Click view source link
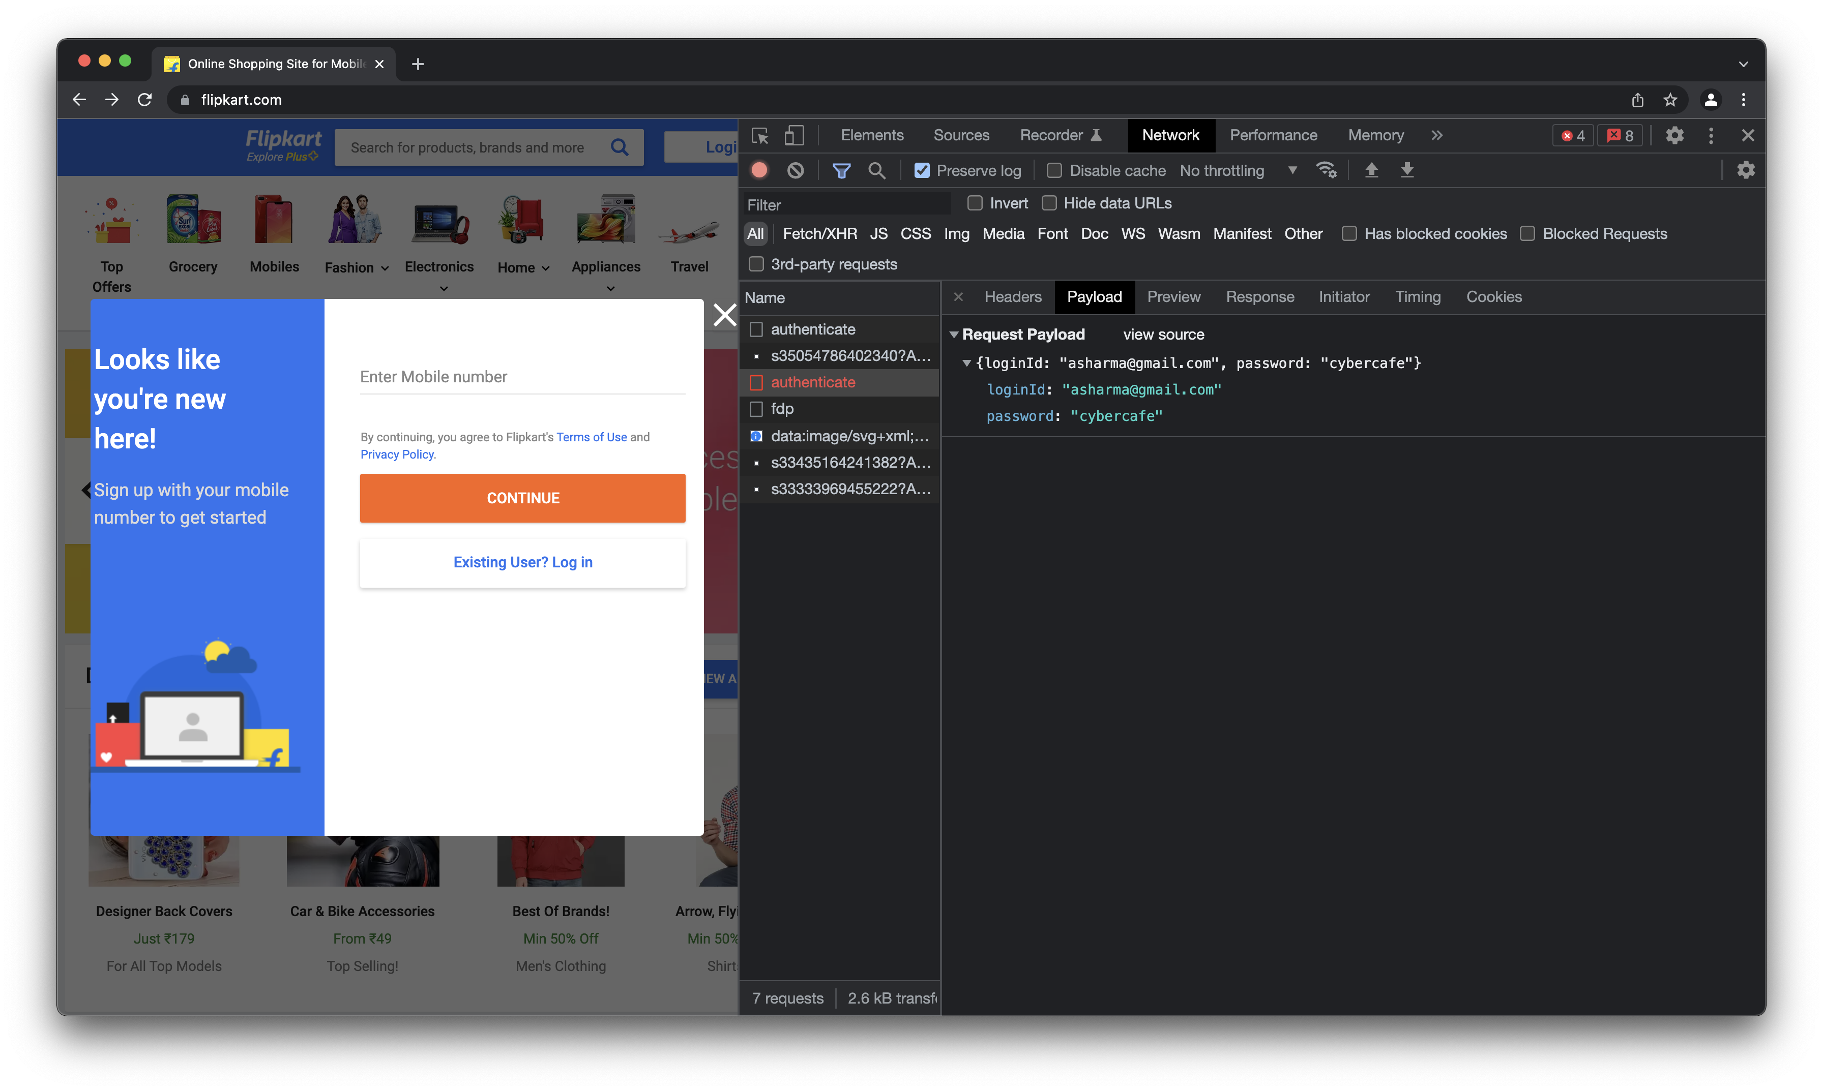The height and width of the screenshot is (1091, 1823). (1163, 335)
